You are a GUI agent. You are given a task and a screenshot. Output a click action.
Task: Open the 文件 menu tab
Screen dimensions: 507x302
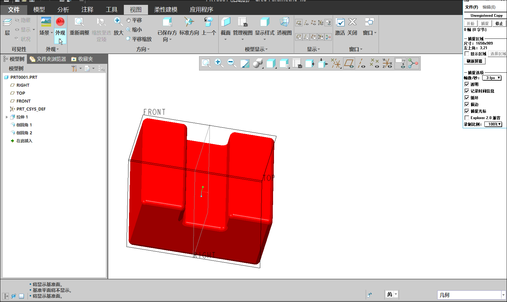click(14, 10)
